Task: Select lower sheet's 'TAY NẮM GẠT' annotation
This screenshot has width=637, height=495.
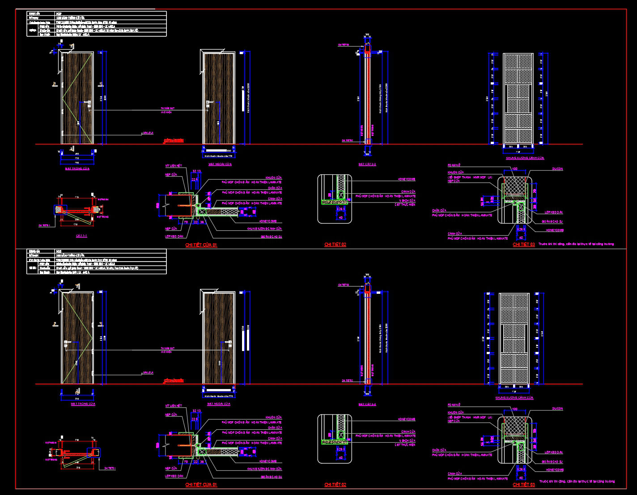Action: pos(167,348)
